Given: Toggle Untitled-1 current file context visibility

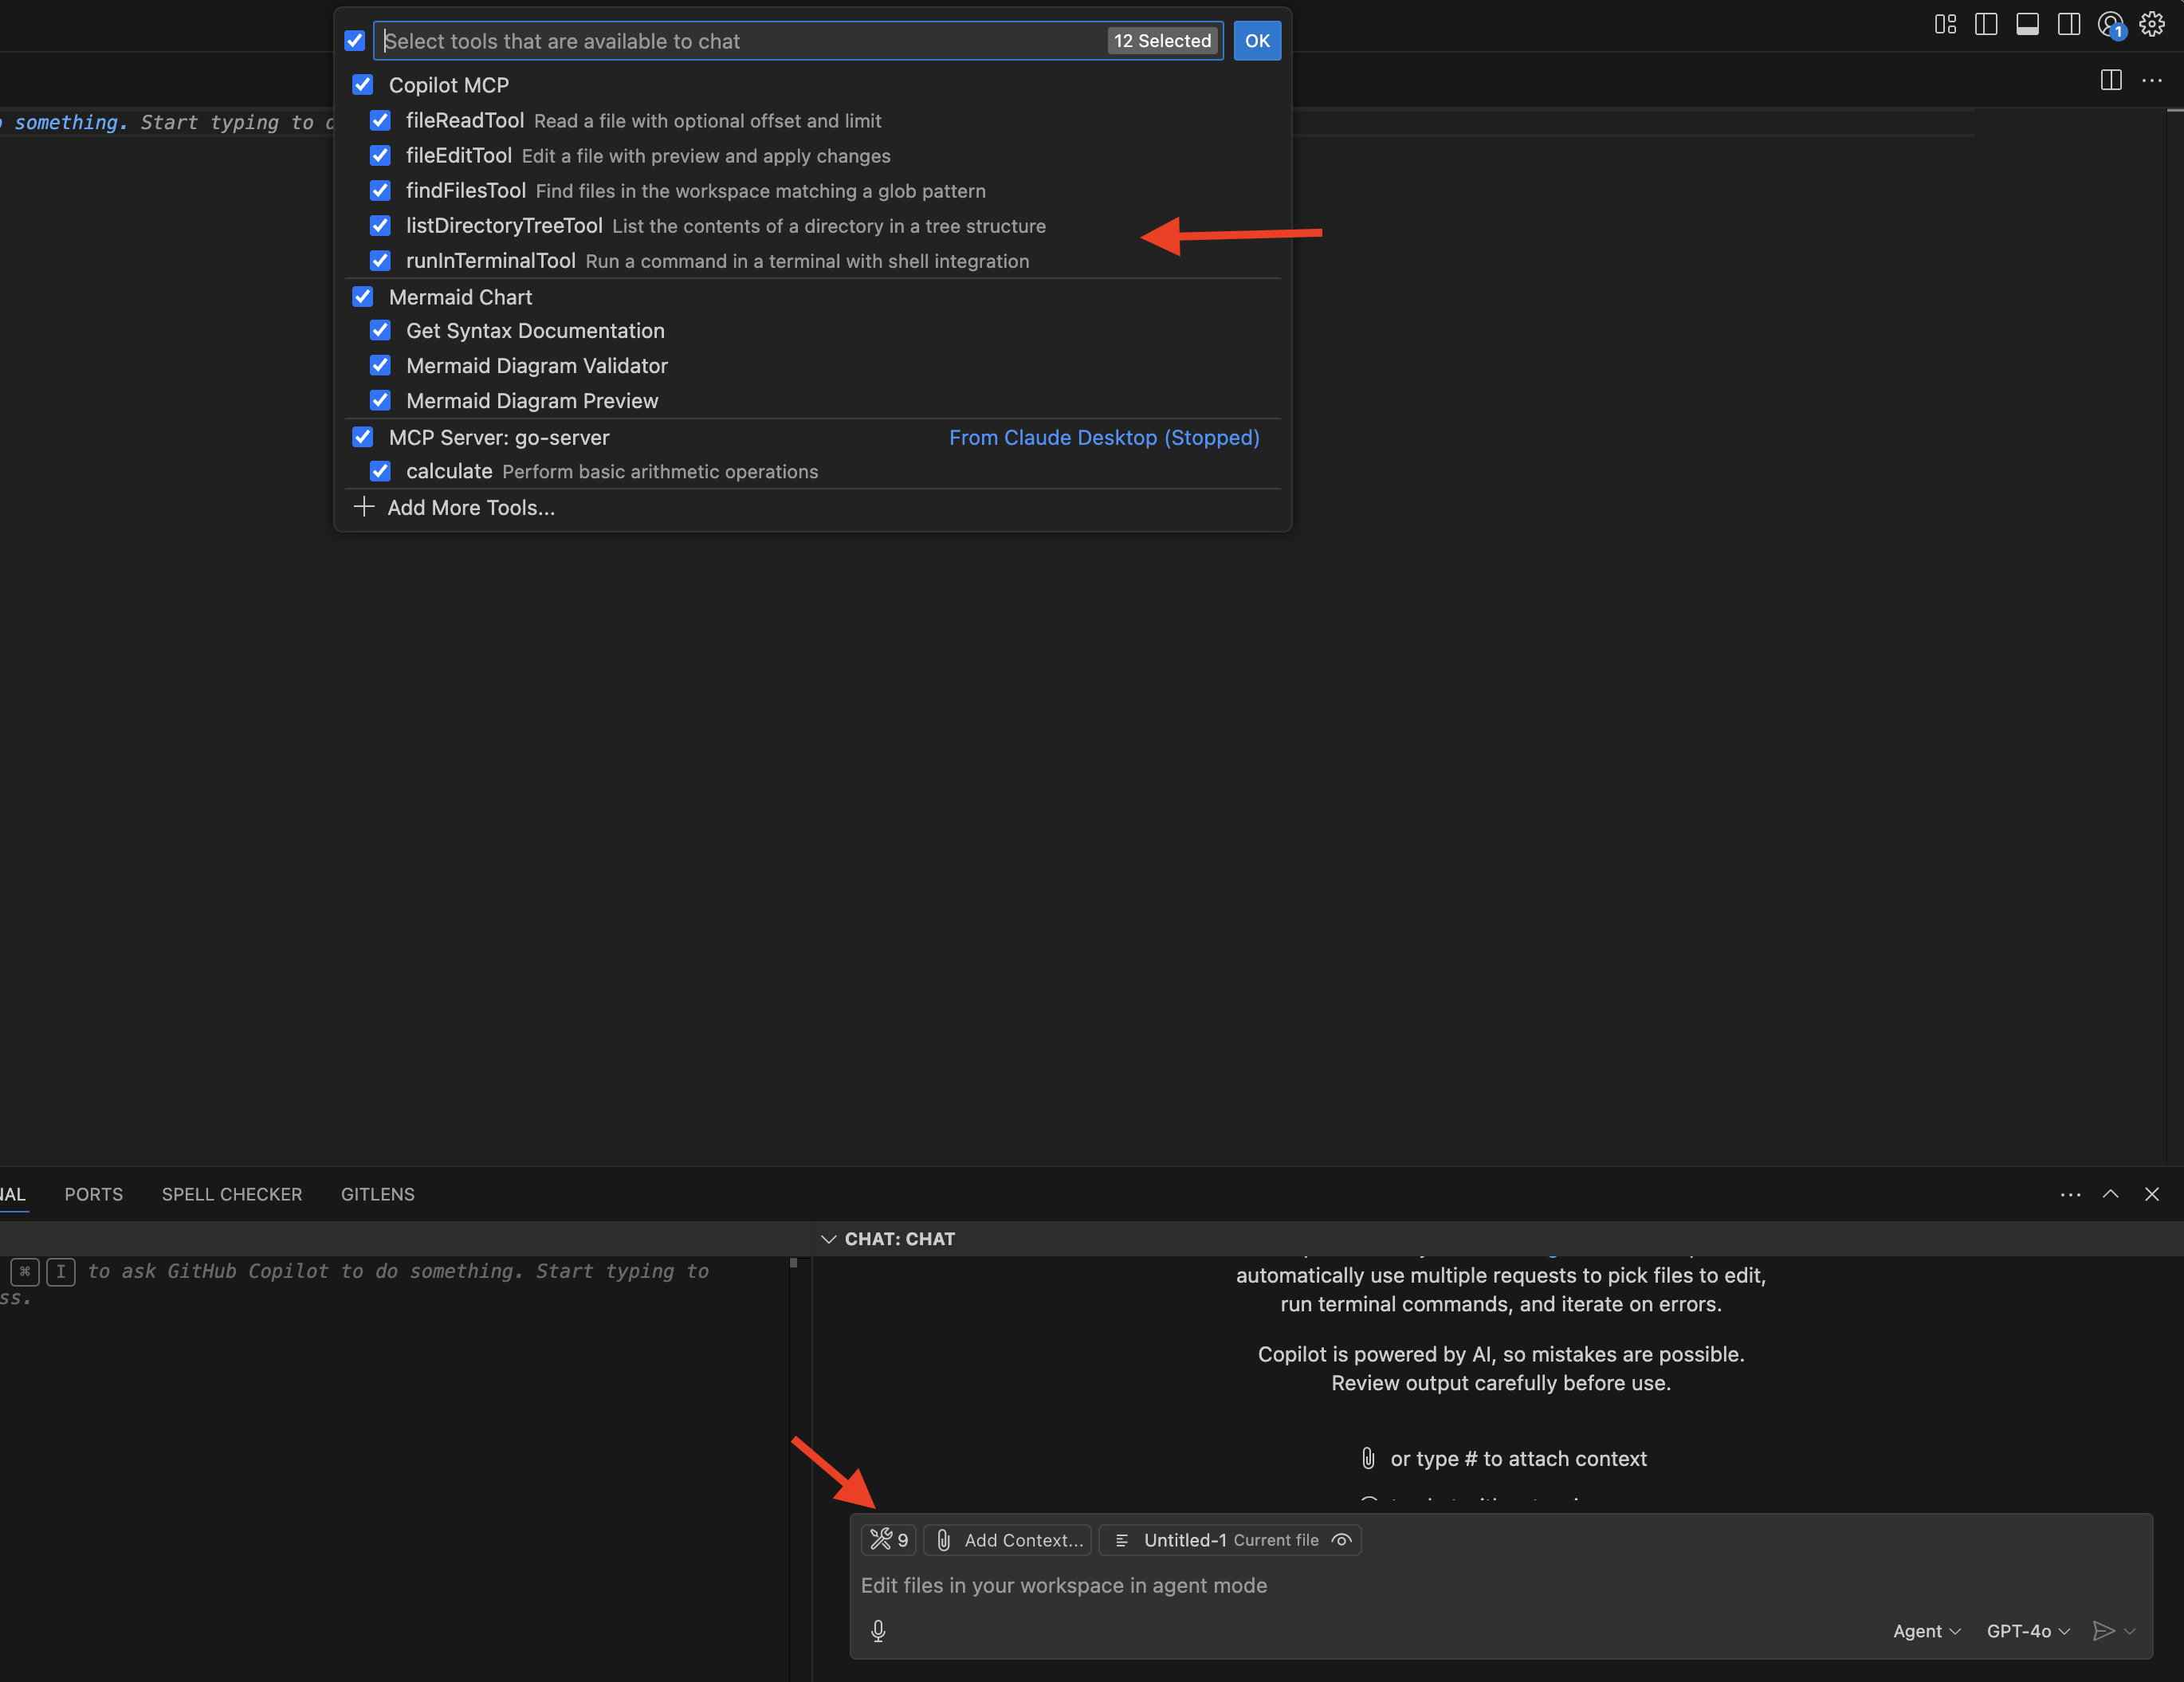Looking at the screenshot, I should [1342, 1540].
